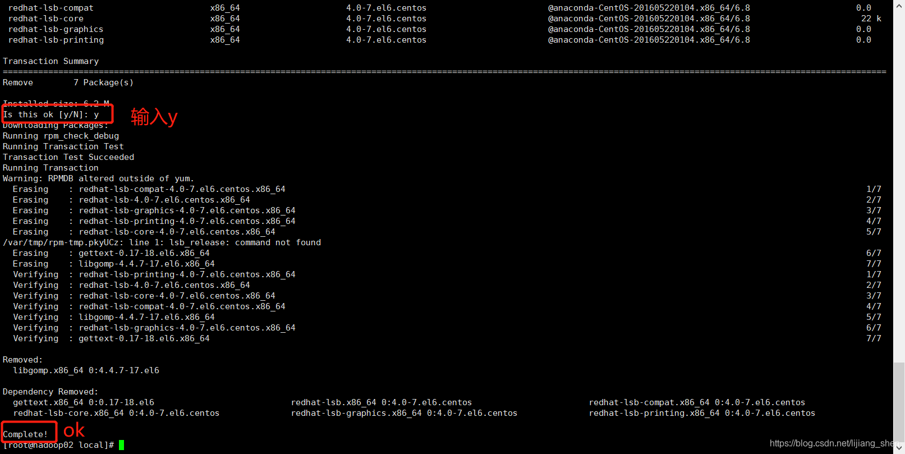Click 'Transaction Test Succeeded' text
905x454 pixels.
[x=68, y=157]
